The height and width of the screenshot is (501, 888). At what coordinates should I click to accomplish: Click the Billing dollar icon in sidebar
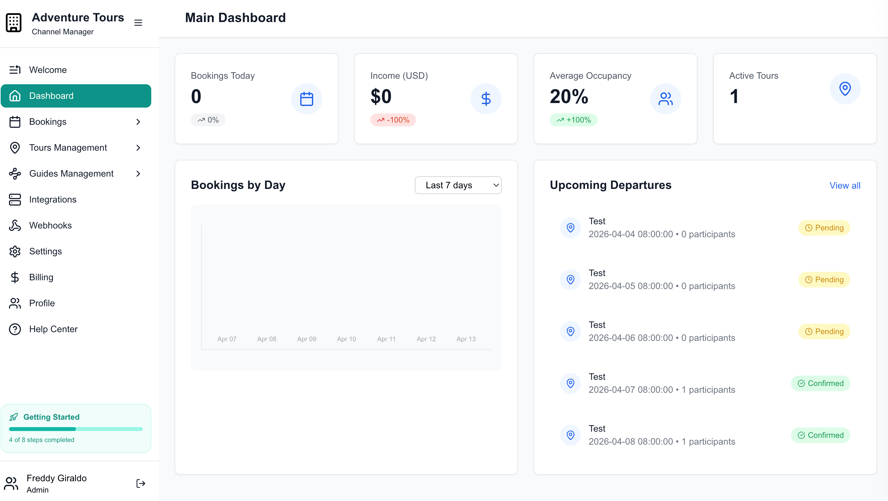15,277
